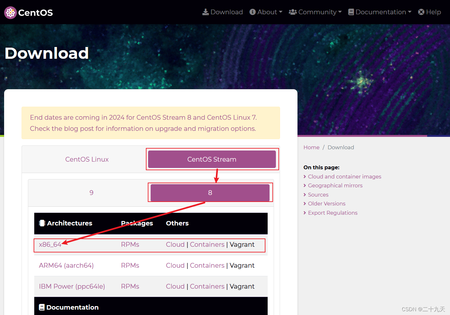Jump to Export Regulations section
Viewport: 450px width, 315px height.
tap(333, 213)
